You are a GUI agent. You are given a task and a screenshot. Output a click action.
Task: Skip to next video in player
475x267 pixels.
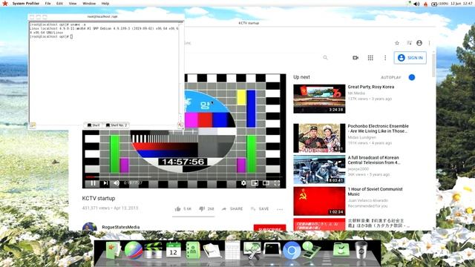[x=105, y=183]
